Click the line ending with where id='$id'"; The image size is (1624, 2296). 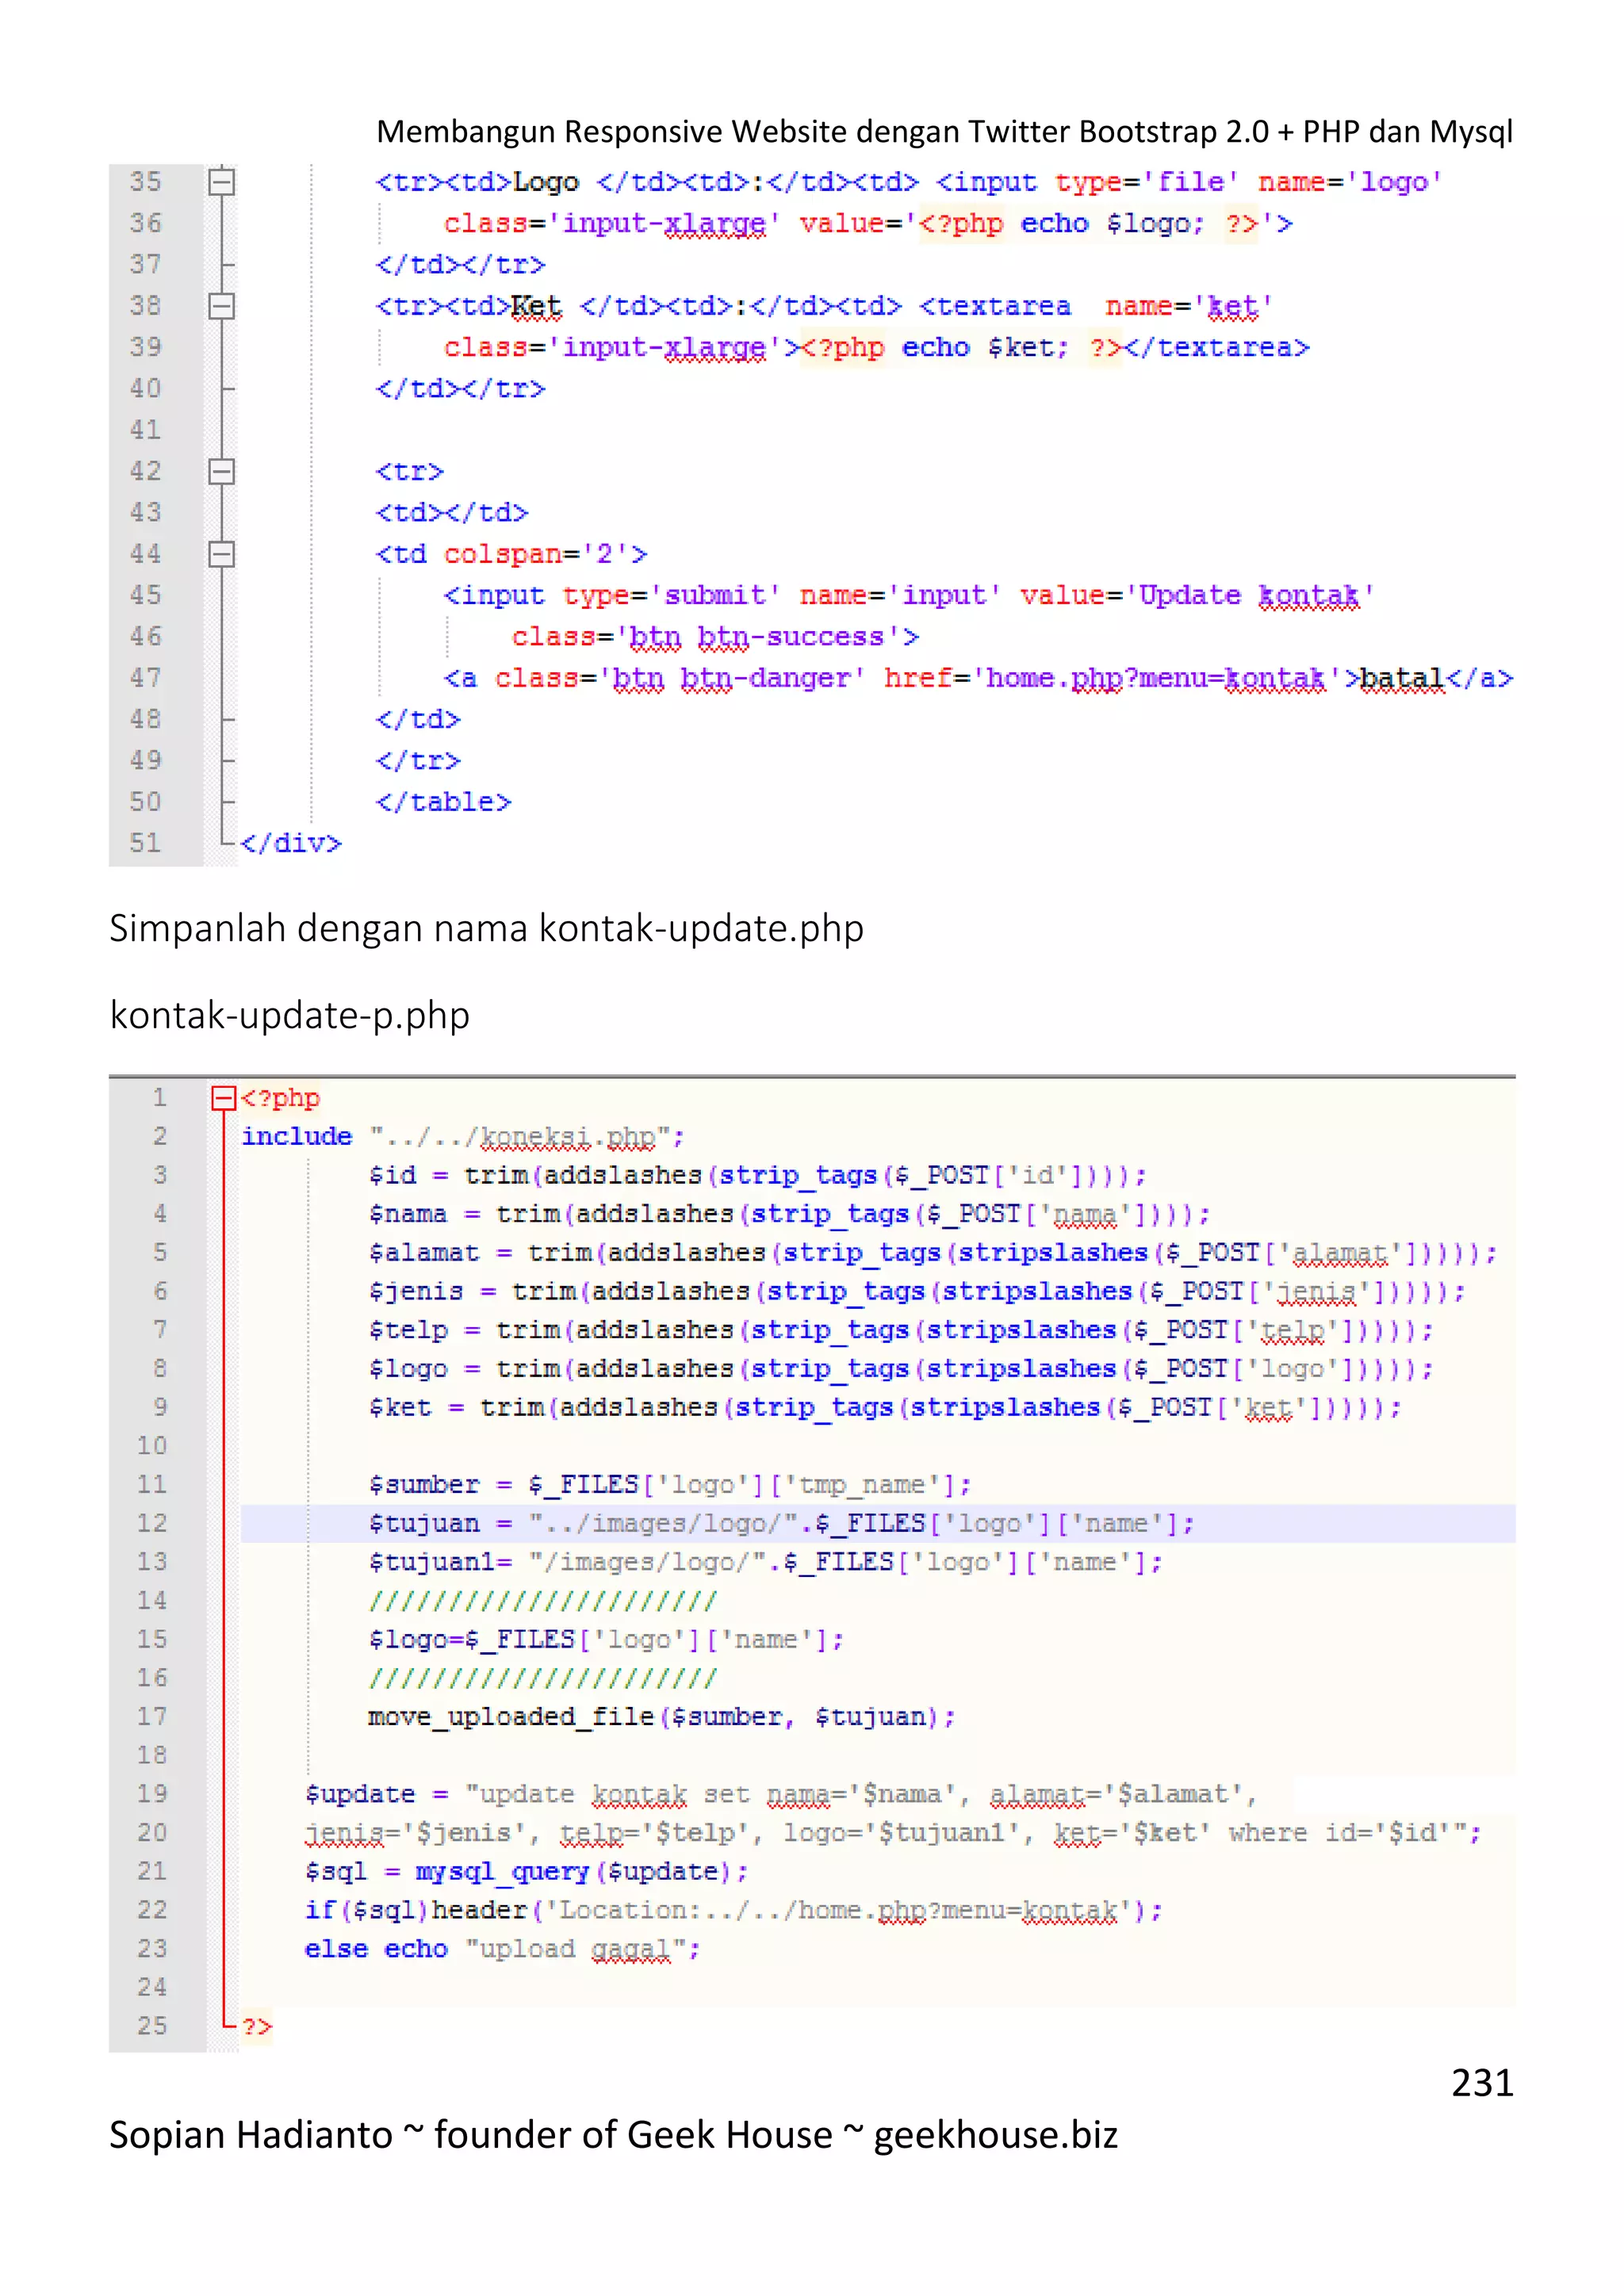pyautogui.click(x=892, y=1833)
